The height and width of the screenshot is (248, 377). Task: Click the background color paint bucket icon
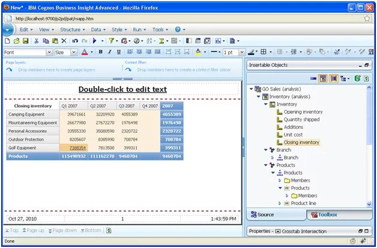[x=198, y=52]
